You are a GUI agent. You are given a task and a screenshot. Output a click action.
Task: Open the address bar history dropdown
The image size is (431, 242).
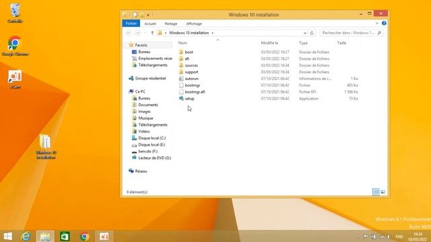(305, 33)
